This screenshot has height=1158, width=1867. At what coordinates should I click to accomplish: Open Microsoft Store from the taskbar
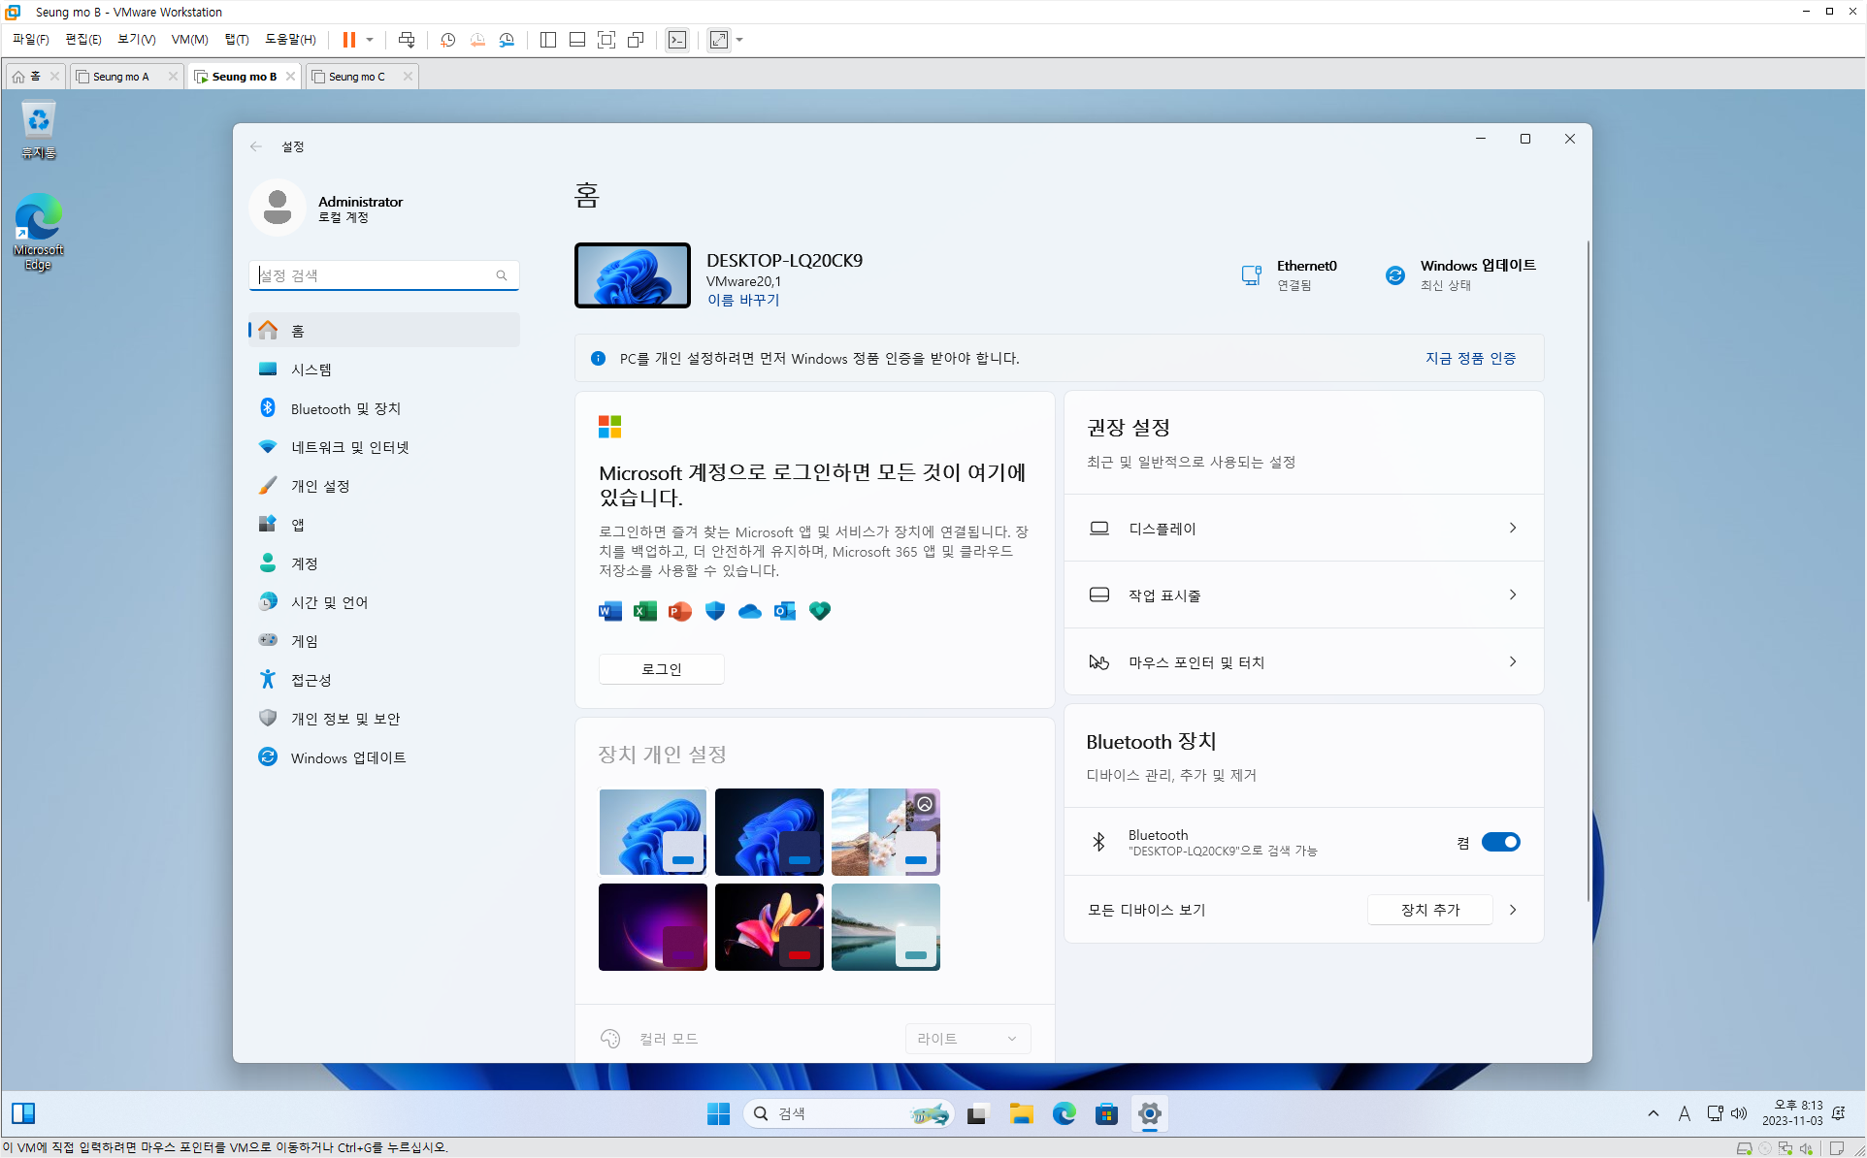pos(1106,1113)
